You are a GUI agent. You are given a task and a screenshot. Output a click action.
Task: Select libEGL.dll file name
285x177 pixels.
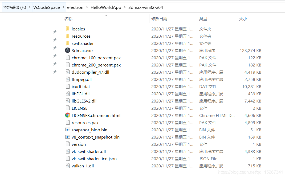tap(80, 94)
